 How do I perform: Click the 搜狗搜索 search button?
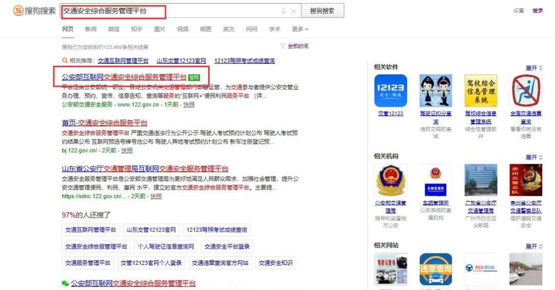tap(322, 11)
